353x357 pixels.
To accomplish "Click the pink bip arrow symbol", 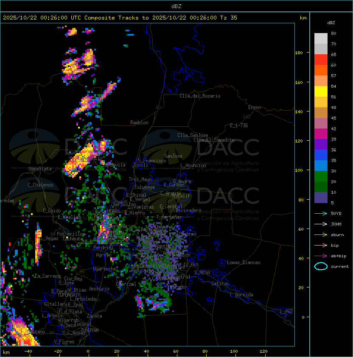I will (321, 245).
